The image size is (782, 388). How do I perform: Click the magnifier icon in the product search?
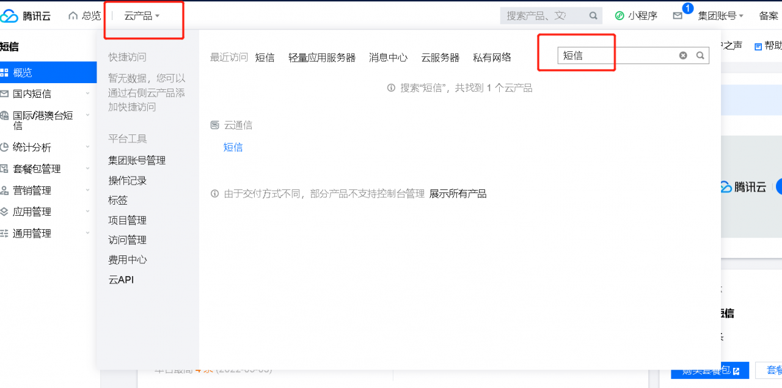pos(700,55)
